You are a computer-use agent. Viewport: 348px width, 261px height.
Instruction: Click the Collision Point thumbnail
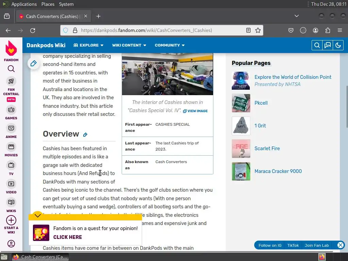click(x=241, y=81)
